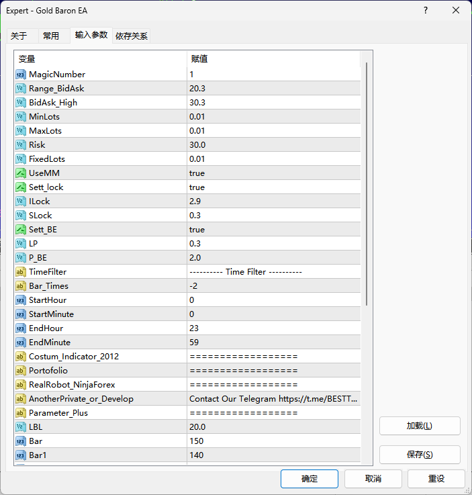
Task: Switch to the 关于 tab
Action: pos(19,36)
